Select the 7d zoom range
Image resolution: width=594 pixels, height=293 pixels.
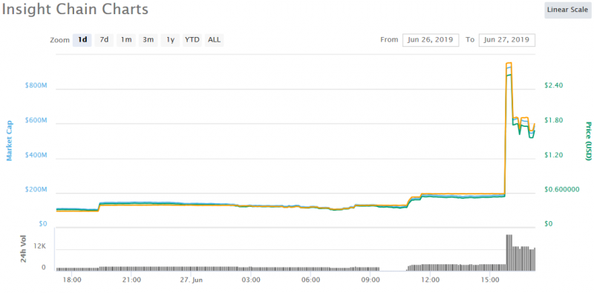click(x=104, y=40)
